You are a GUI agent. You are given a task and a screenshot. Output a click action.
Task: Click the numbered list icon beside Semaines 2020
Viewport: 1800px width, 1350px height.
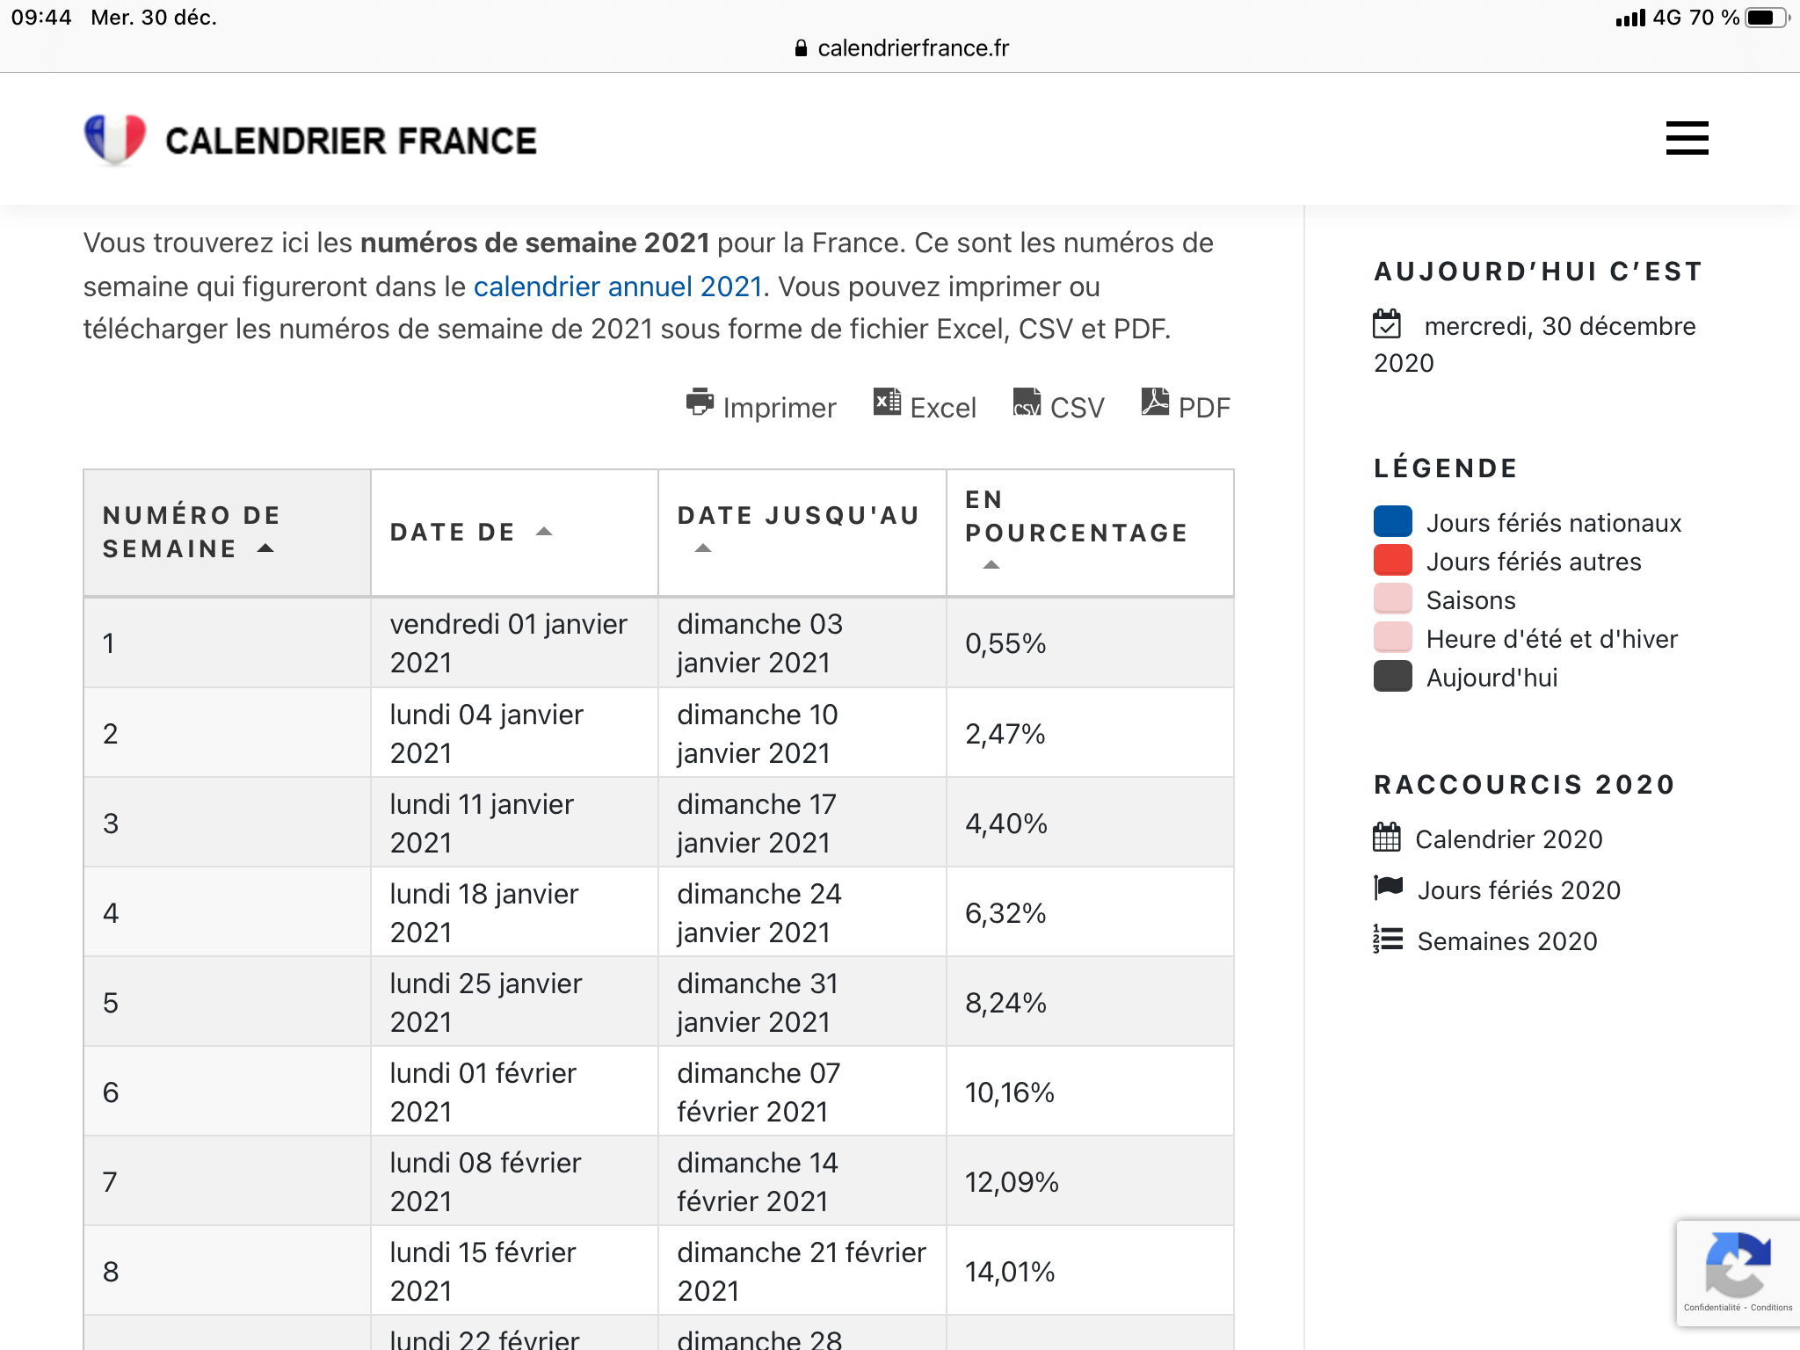coord(1388,940)
